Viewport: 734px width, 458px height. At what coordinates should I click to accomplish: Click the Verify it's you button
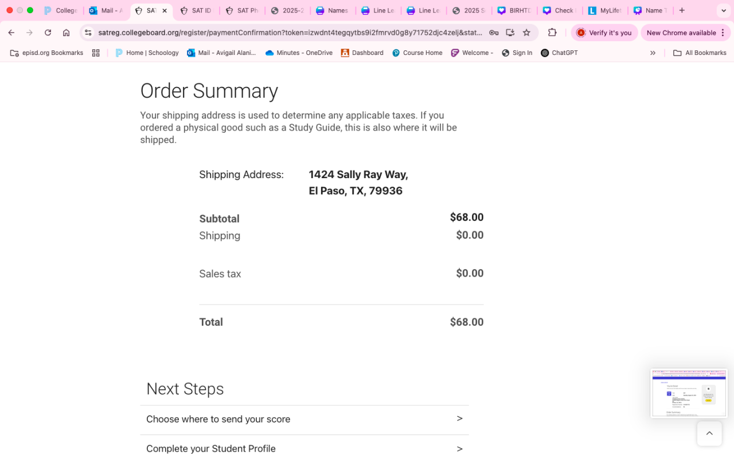pos(604,33)
